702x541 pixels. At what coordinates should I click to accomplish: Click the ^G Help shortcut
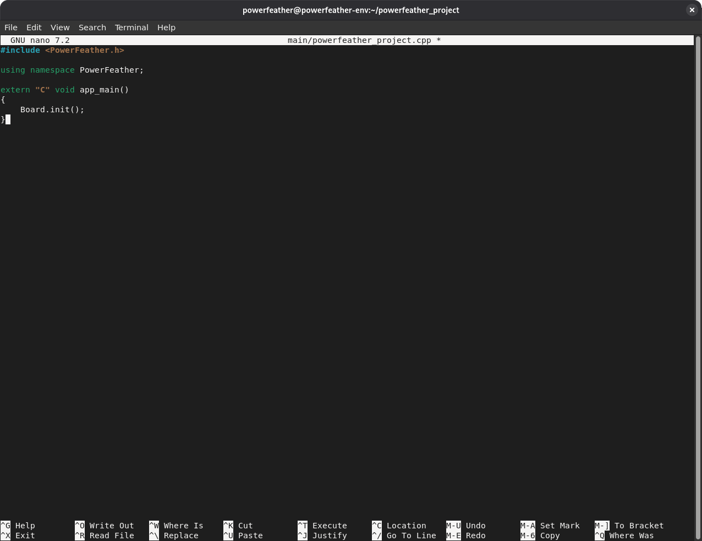[x=18, y=526]
